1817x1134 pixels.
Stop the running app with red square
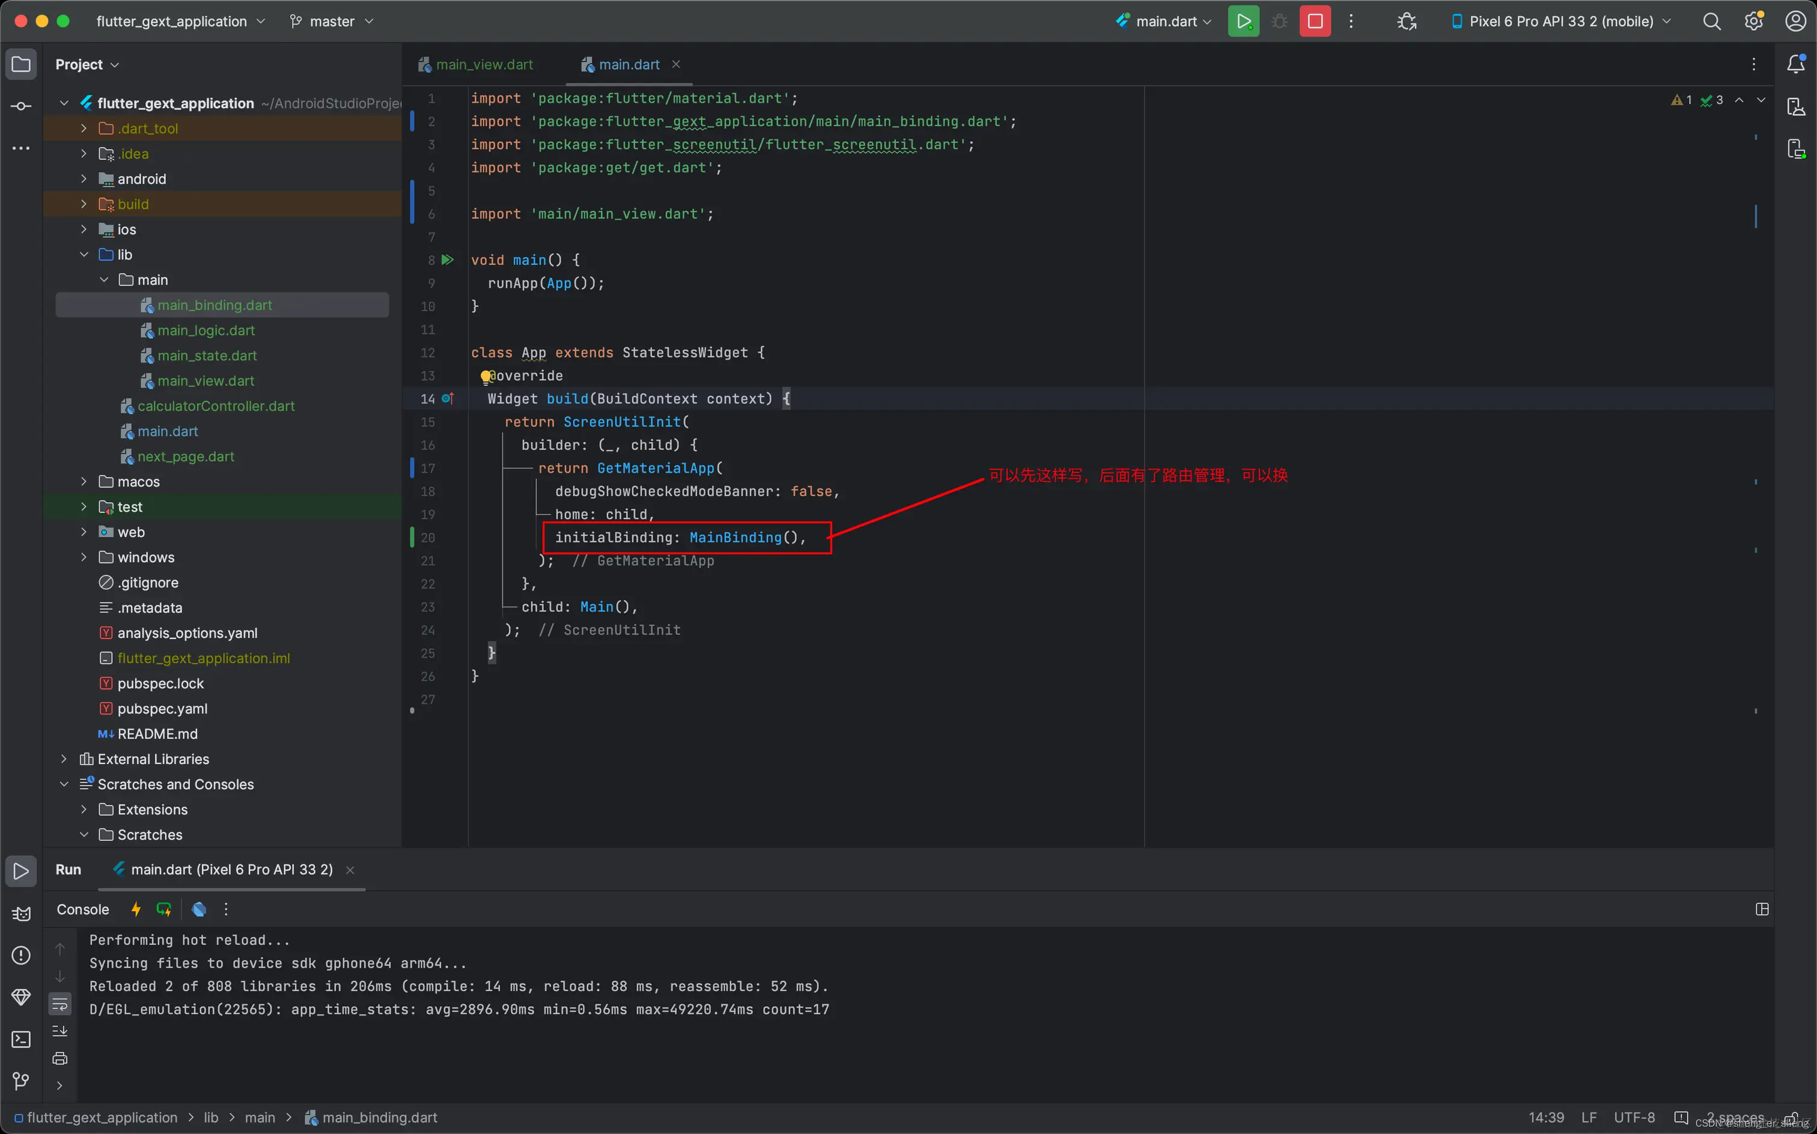tap(1314, 21)
